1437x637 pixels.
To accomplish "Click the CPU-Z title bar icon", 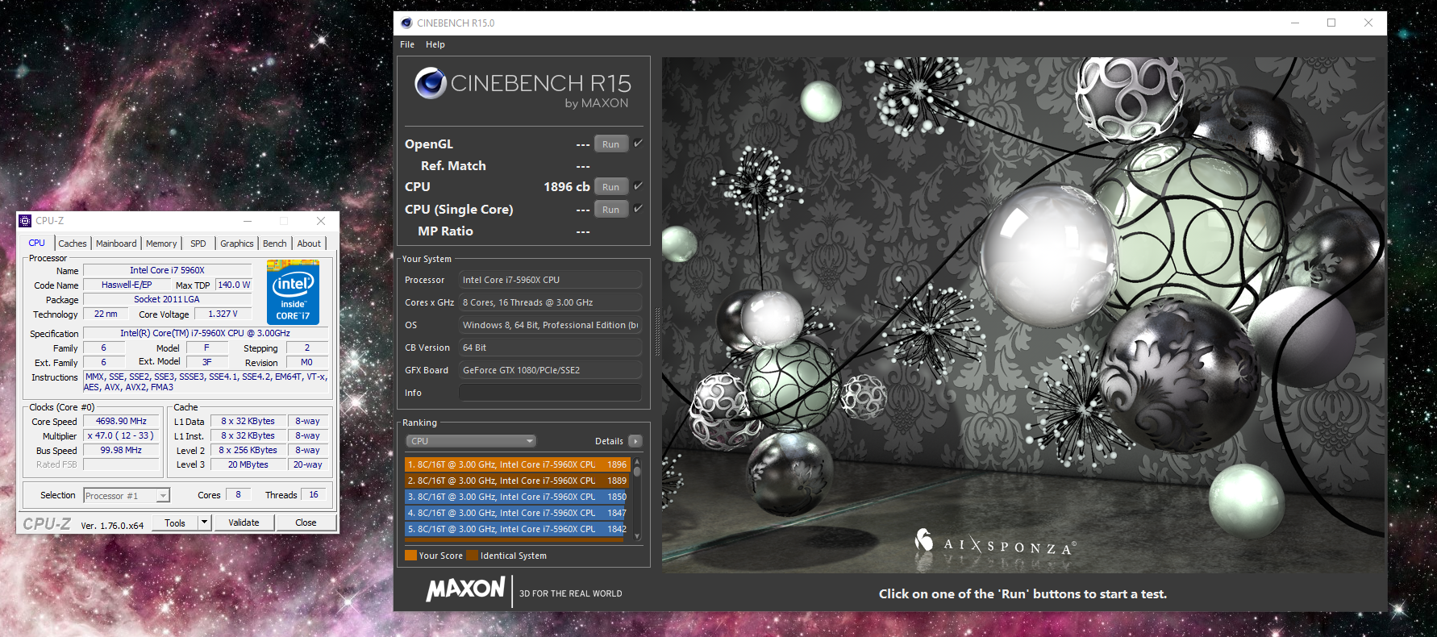I will pyautogui.click(x=25, y=220).
